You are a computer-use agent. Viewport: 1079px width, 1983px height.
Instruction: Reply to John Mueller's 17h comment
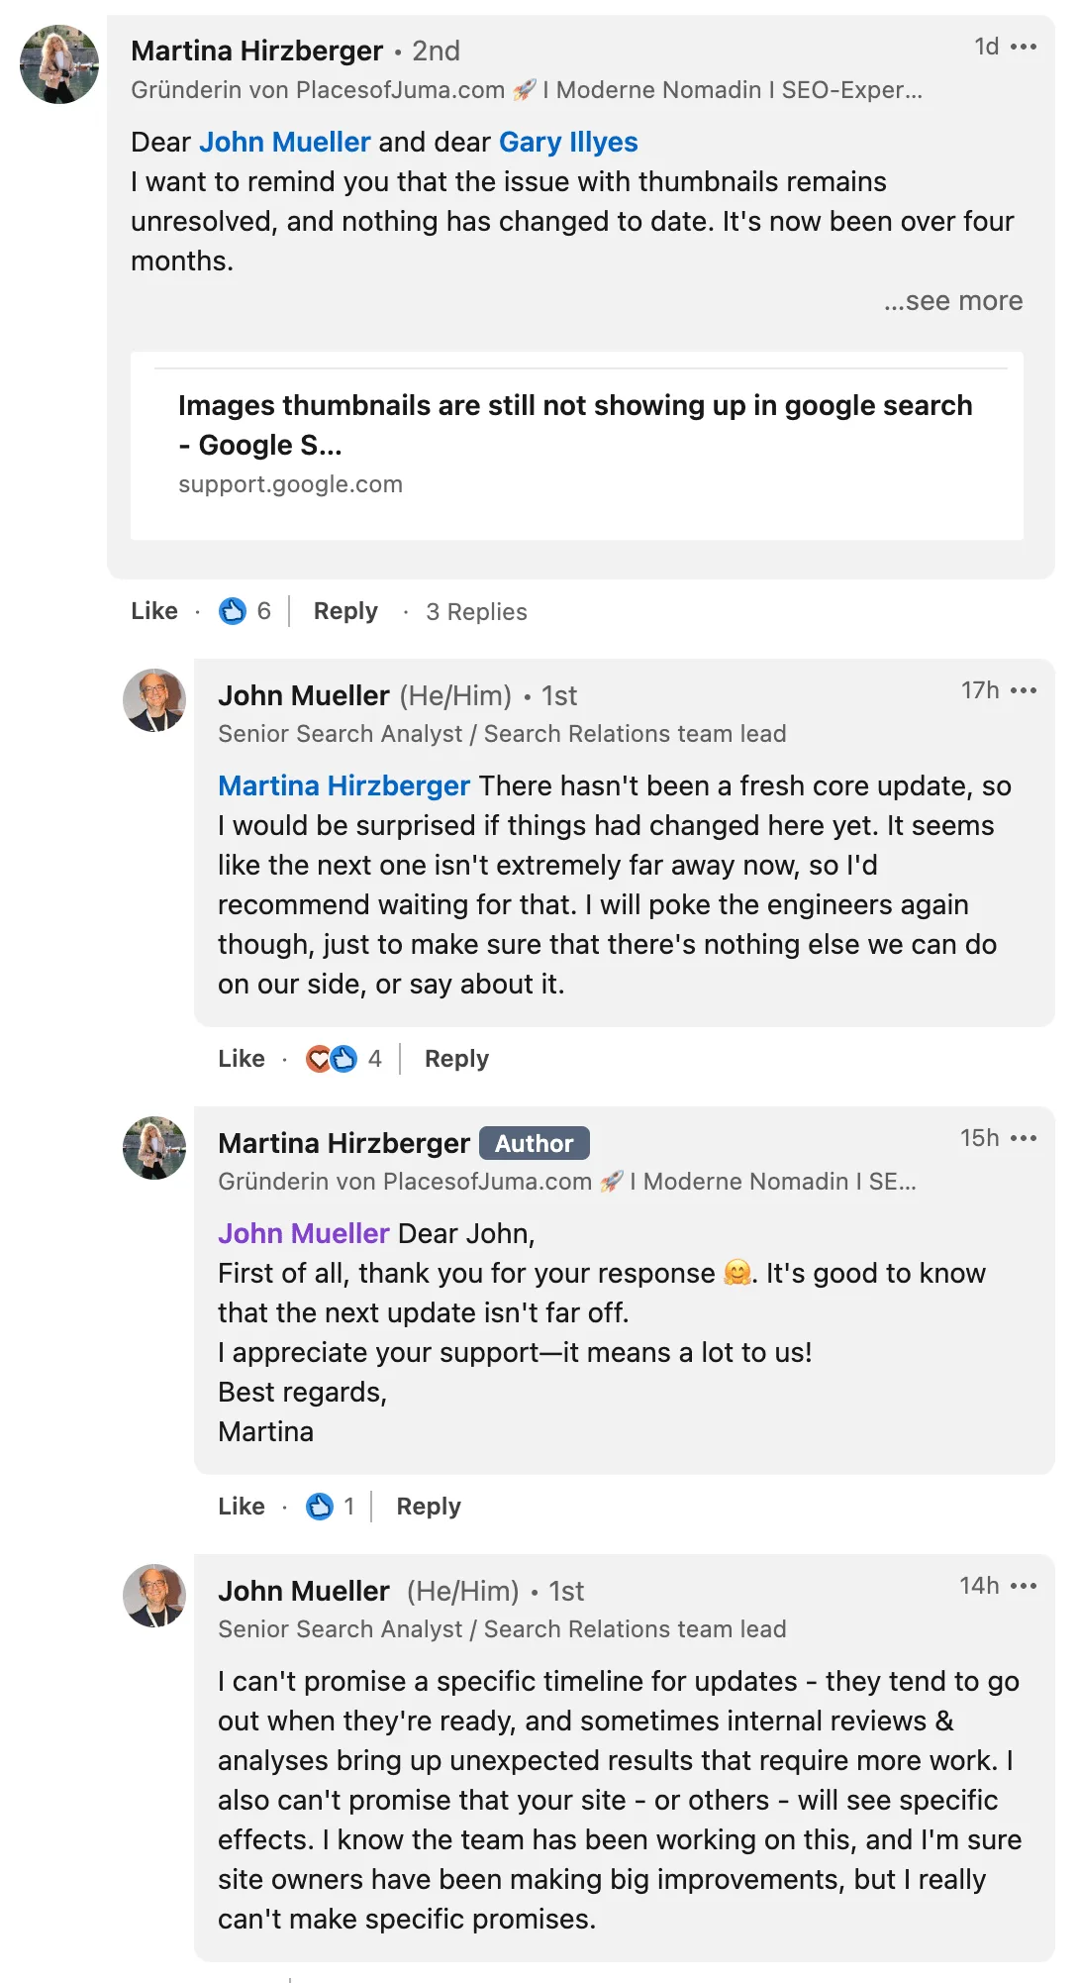(455, 1058)
